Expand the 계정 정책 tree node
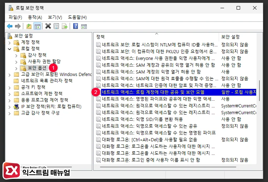 [10, 43]
